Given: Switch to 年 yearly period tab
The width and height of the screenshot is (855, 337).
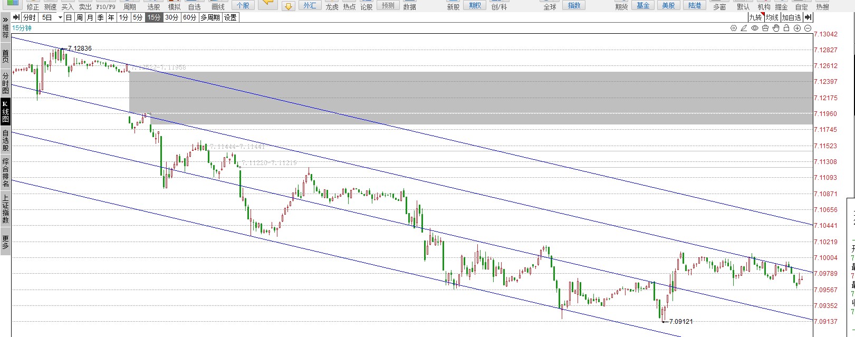Looking at the screenshot, I should [111, 17].
